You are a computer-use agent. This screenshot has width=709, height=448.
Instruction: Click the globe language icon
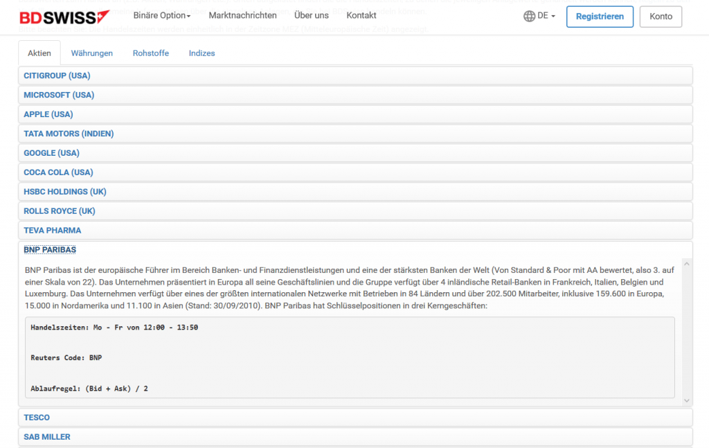click(x=529, y=17)
